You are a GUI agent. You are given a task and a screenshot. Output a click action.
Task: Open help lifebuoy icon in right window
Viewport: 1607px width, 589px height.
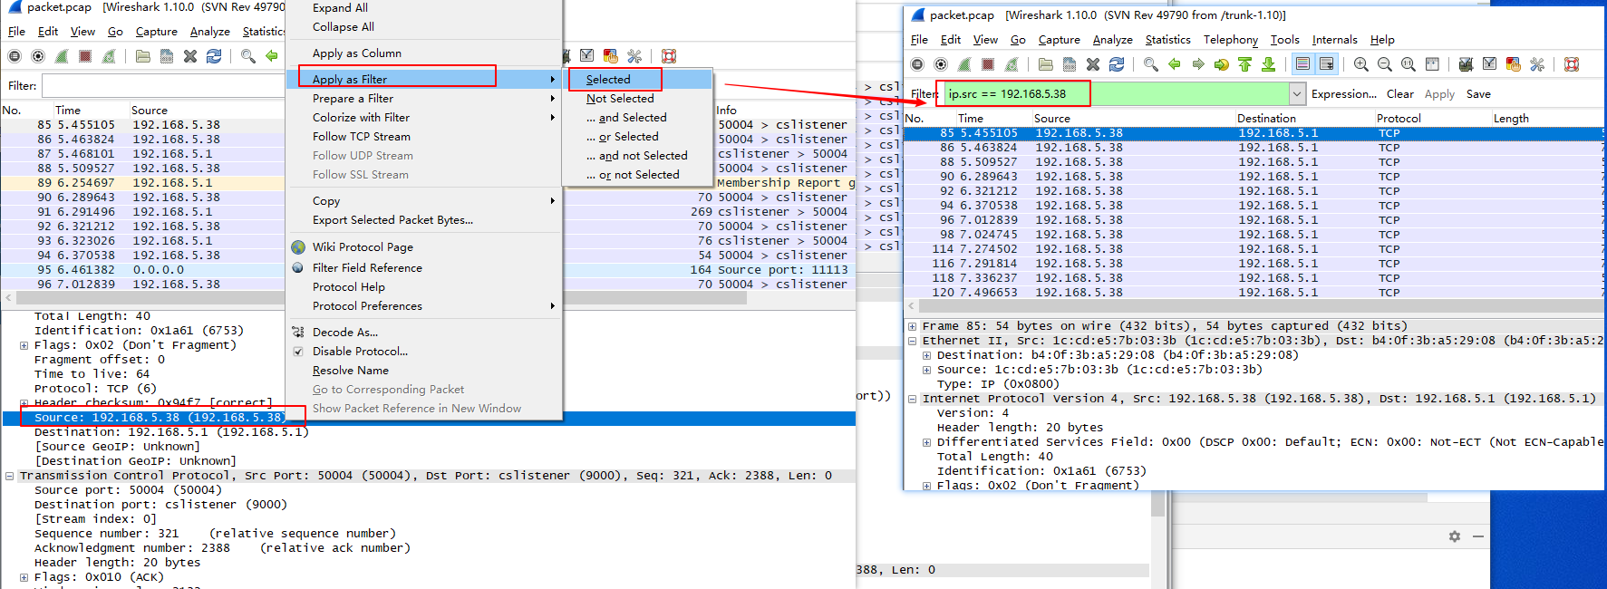pos(1572,64)
